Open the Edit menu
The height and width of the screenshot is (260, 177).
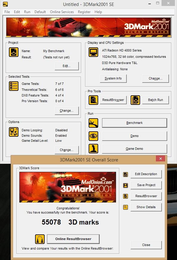coord(17,12)
